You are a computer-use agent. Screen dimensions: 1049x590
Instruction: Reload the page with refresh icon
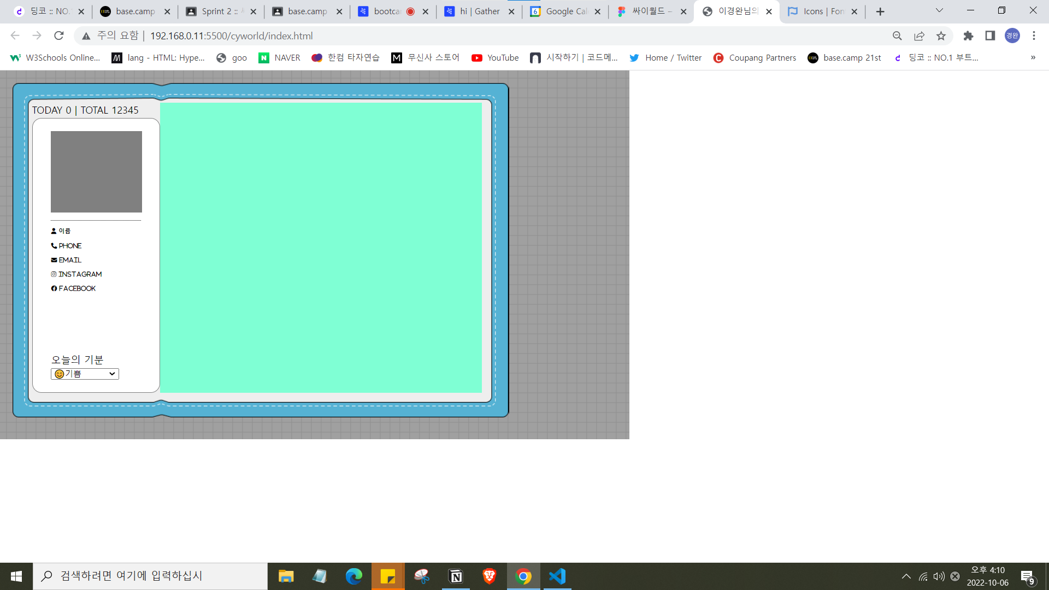[59, 36]
